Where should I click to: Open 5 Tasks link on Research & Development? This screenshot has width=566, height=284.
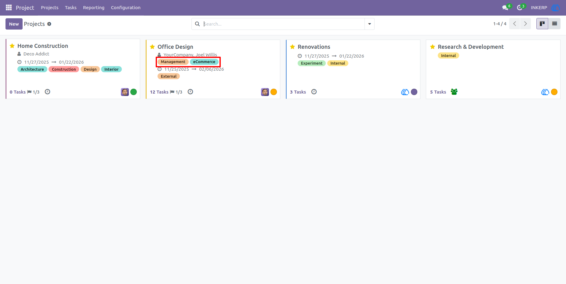pos(438,92)
